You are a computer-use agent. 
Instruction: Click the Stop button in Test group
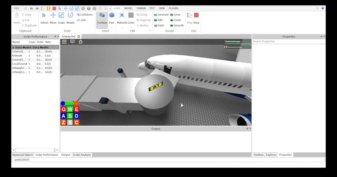[196, 18]
